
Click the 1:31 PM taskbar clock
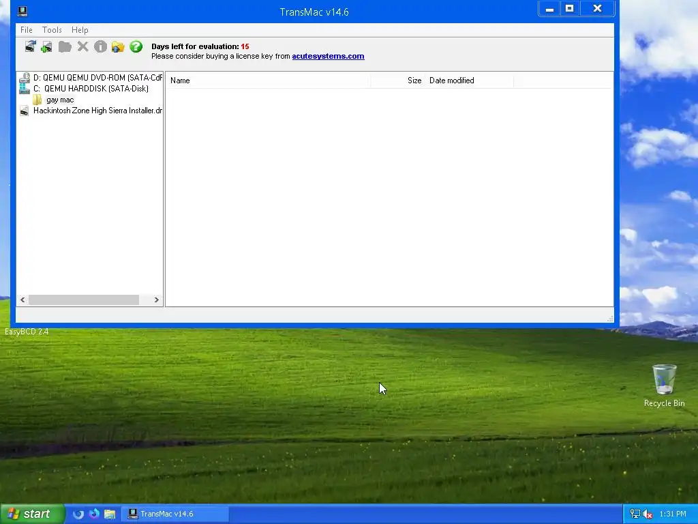pyautogui.click(x=673, y=514)
